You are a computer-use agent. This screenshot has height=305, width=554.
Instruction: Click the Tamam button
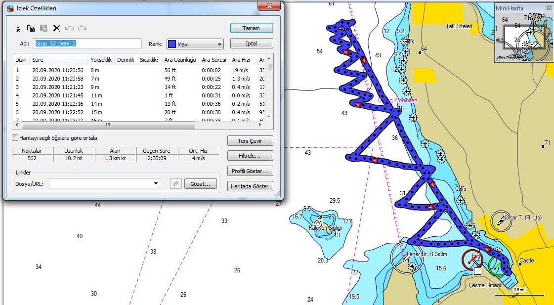252,28
